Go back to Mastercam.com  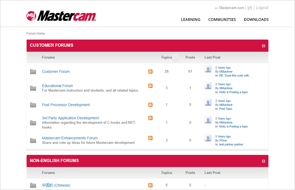[229, 8]
